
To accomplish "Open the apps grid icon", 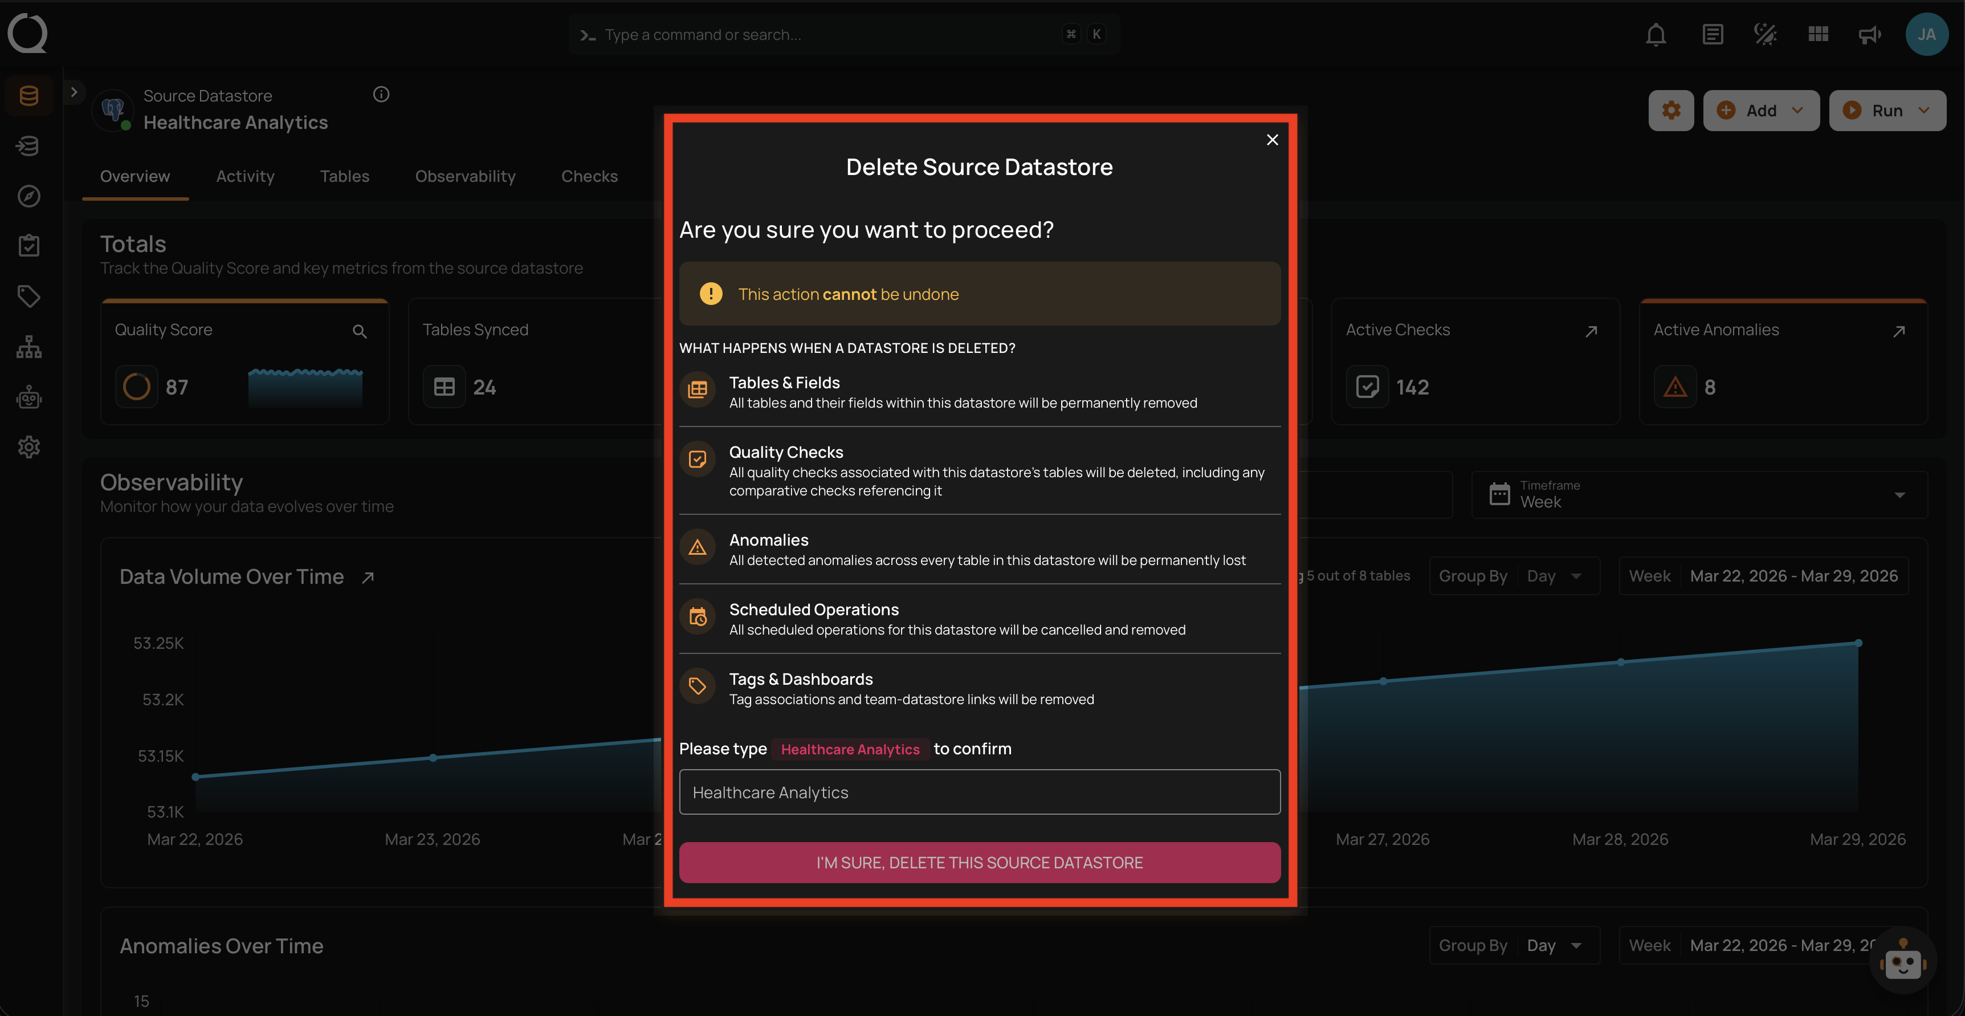I will 1818,34.
